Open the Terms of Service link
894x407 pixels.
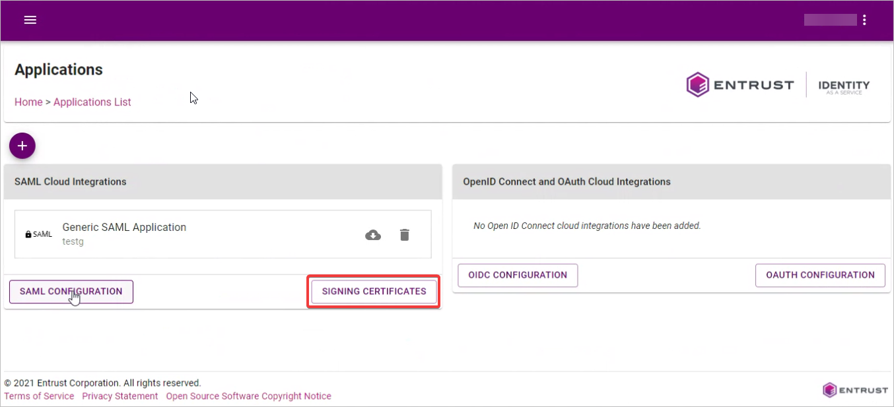click(39, 396)
